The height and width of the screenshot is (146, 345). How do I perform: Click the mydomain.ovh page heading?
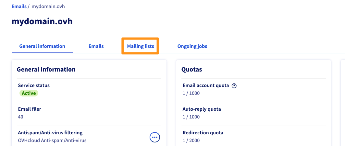click(x=42, y=22)
